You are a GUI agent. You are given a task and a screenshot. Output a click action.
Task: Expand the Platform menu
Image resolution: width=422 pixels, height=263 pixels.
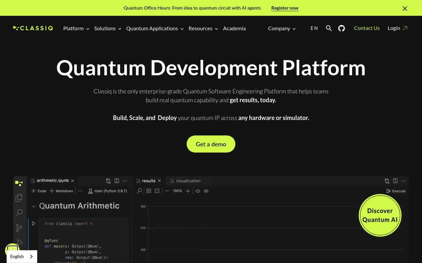click(76, 29)
